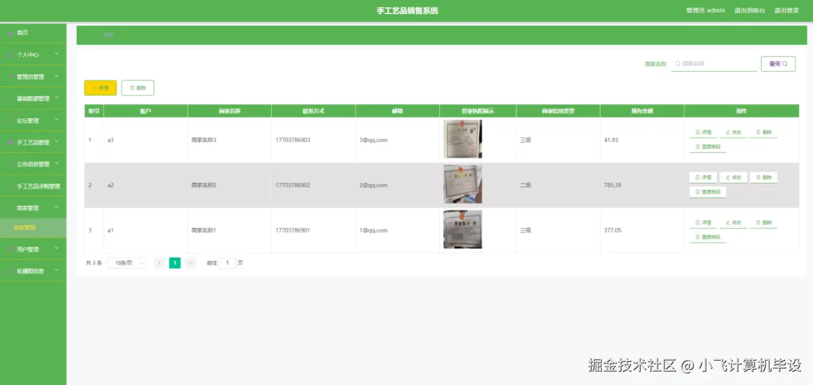
Task: Click 修改 edit for merchant a3
Action: (733, 132)
